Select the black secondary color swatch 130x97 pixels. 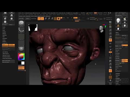tap(19, 63)
